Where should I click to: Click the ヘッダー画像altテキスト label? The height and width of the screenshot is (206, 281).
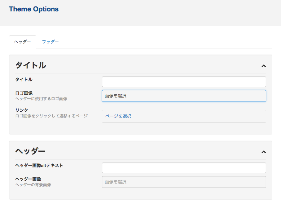tap(39, 166)
